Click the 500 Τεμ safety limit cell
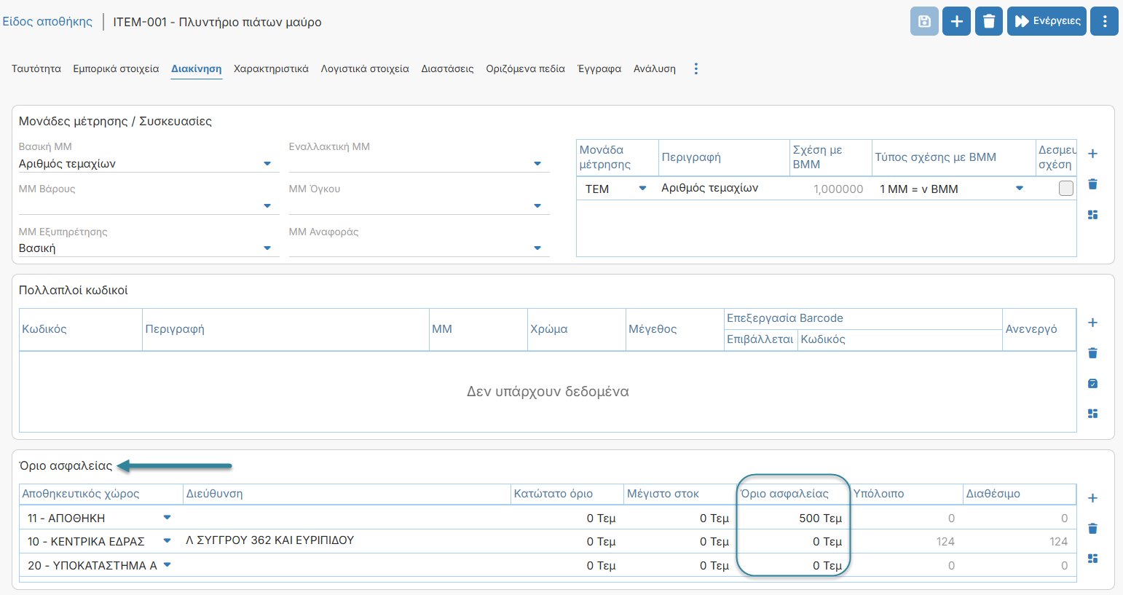This screenshot has height=595, width=1123. pos(792,518)
